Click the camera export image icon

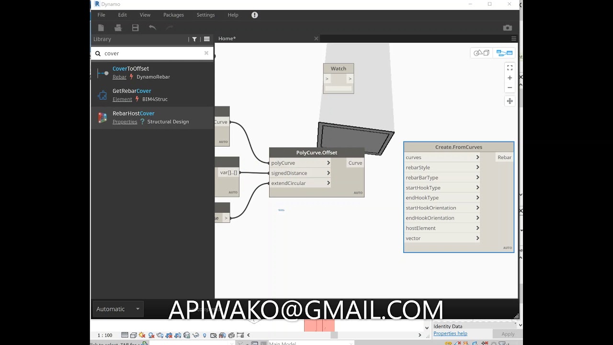[508, 28]
